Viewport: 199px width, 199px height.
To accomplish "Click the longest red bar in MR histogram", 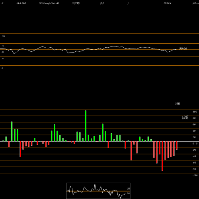I will pyautogui.click(x=162, y=156).
